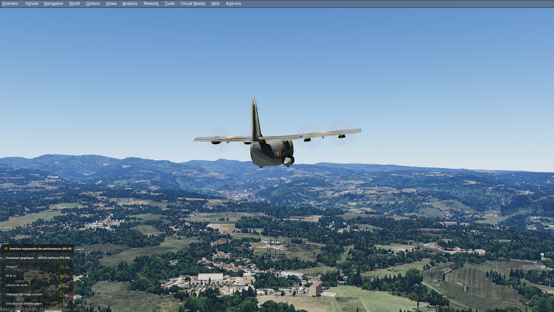Viewport: 554px width, 312px height.
Task: Click the Processeur graphique GPU name
Action: [x=54, y=258]
